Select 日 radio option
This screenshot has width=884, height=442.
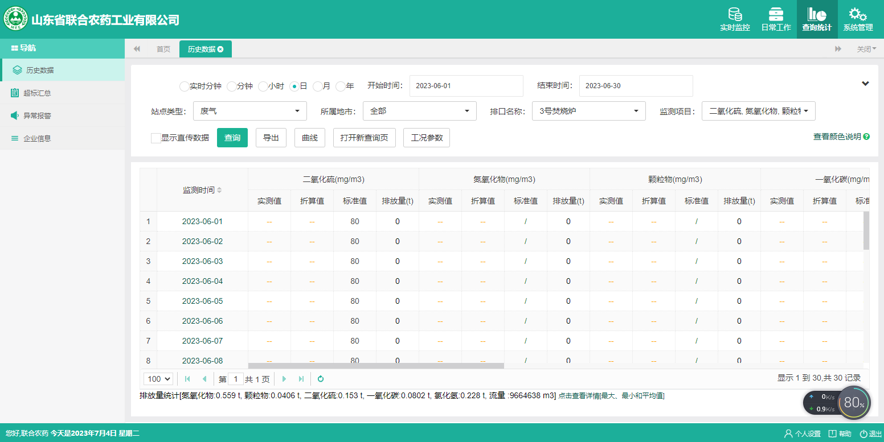click(294, 86)
